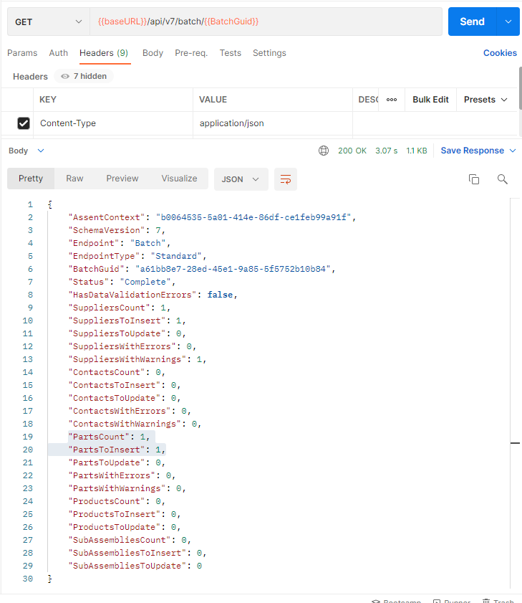The height and width of the screenshot is (603, 522).
Task: Open the Settings tab
Action: tap(269, 53)
